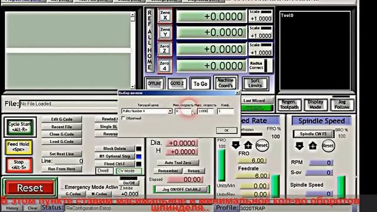Click the Auto Tool Zero button
Viewport: 377px width, 212px height.
pyautogui.click(x=178, y=163)
